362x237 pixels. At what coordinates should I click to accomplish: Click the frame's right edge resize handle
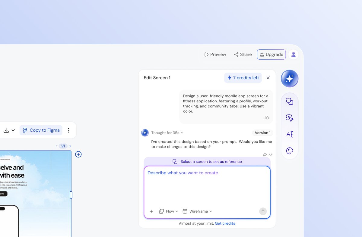point(71,195)
